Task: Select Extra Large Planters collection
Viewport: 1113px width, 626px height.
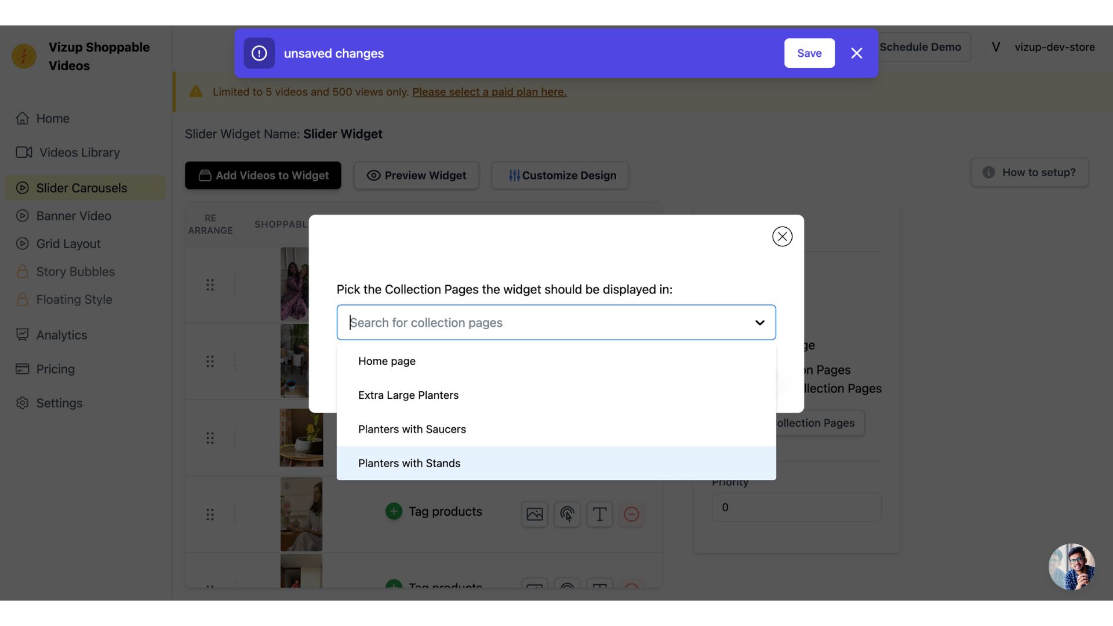Action: pos(408,395)
